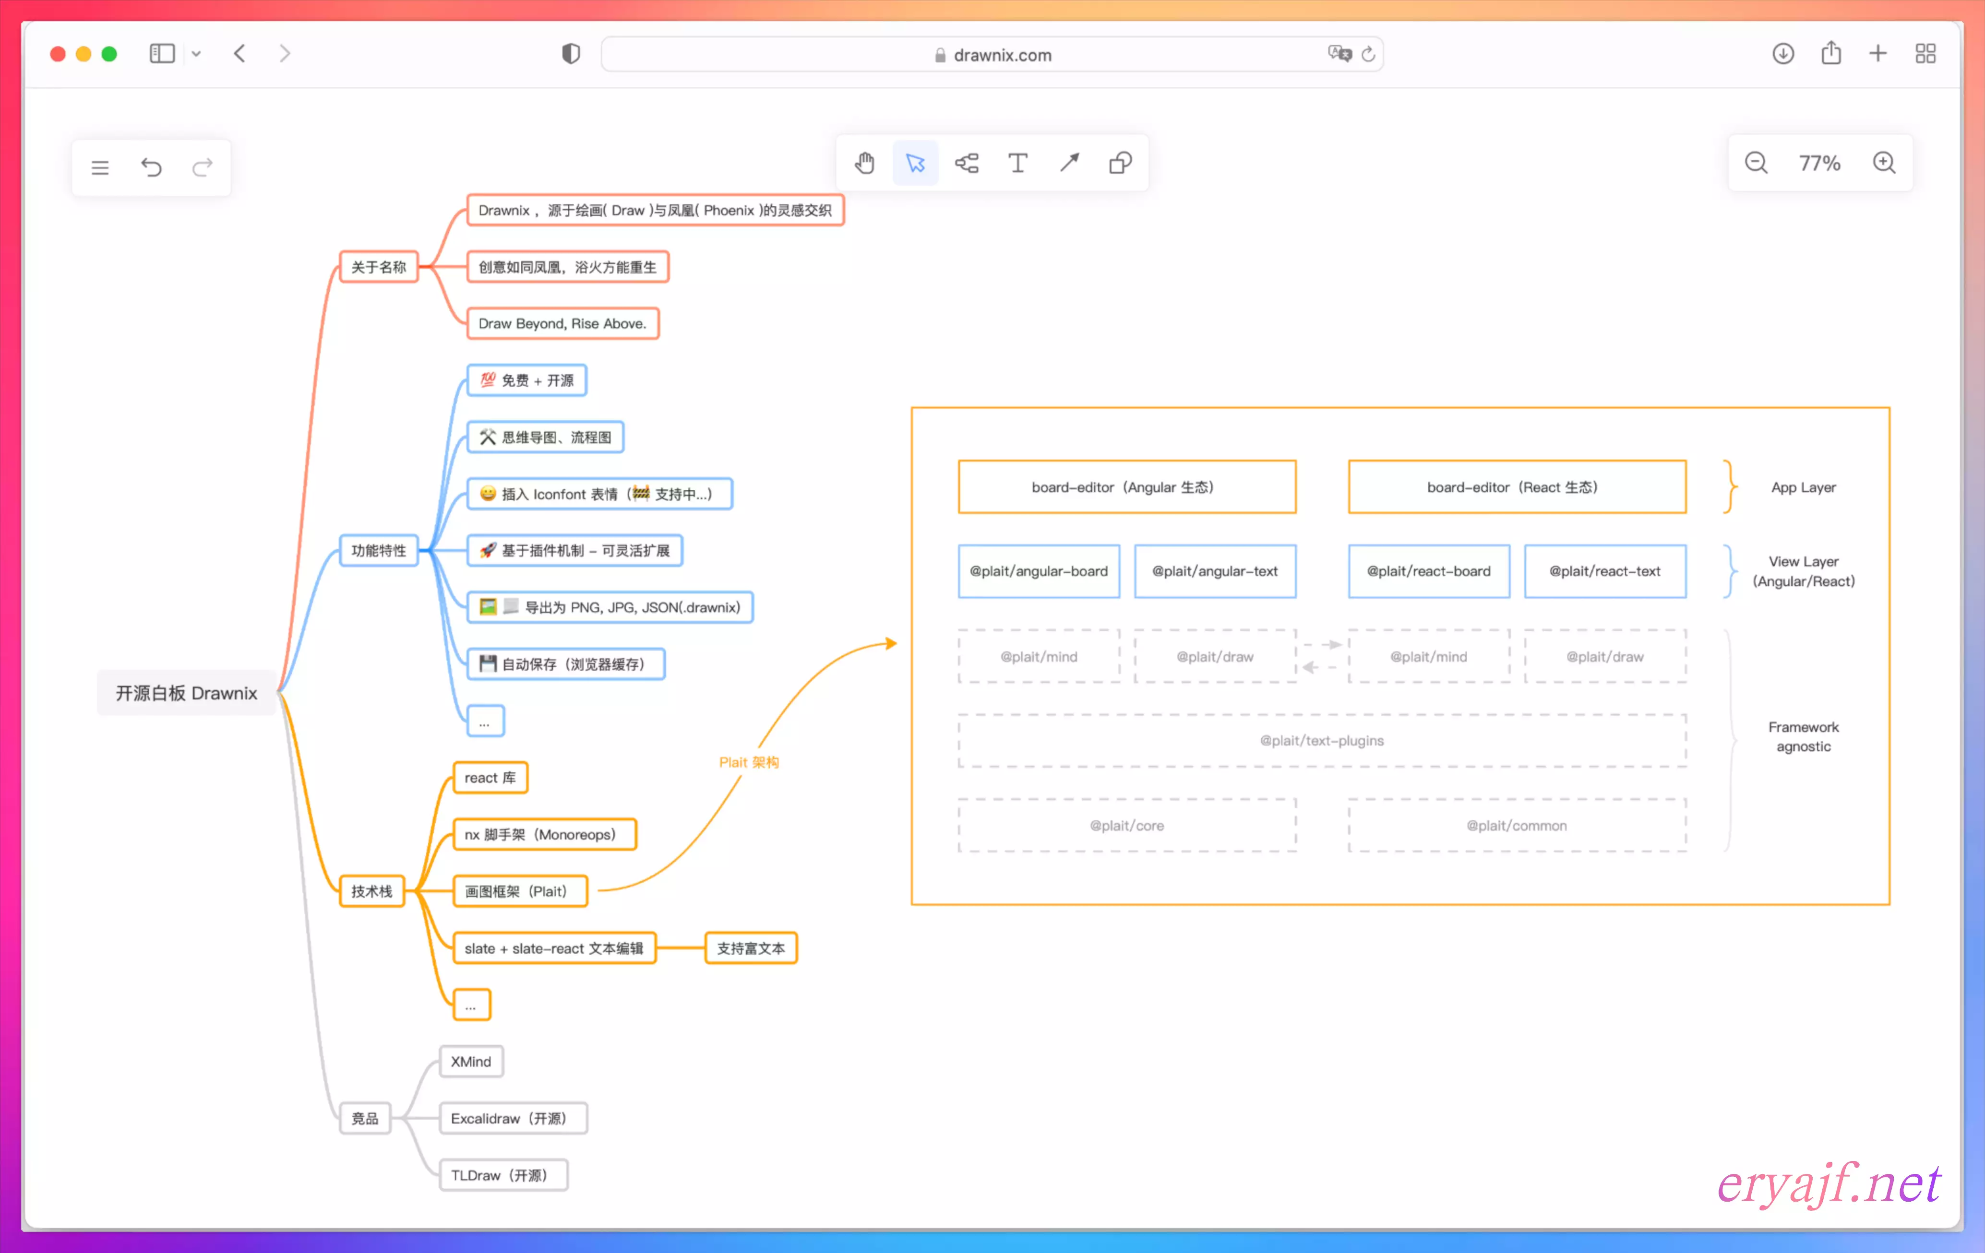Select the @plait/text-plugins dashed box
The image size is (1985, 1253).
[1321, 741]
